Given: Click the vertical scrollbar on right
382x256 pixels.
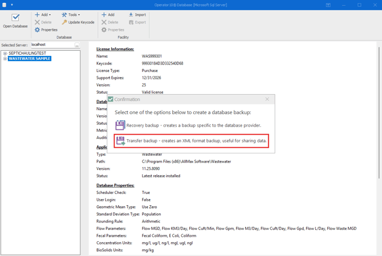Looking at the screenshot, I should (x=379, y=114).
